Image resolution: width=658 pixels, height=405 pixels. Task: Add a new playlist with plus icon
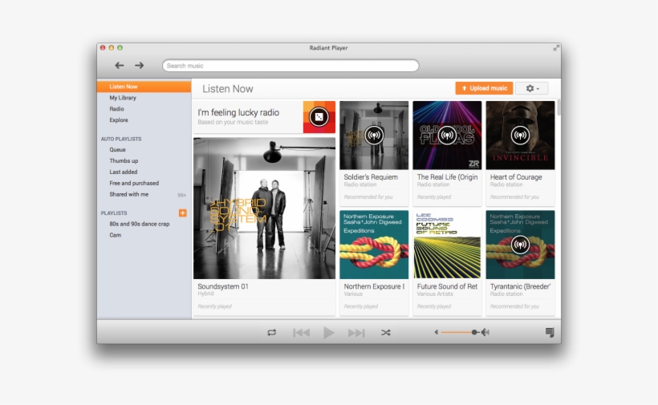[x=182, y=213]
